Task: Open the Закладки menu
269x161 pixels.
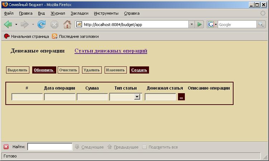Action: (80, 13)
